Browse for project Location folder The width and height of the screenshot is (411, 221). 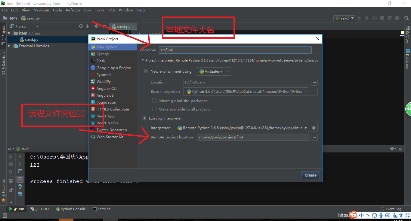[x=316, y=50]
